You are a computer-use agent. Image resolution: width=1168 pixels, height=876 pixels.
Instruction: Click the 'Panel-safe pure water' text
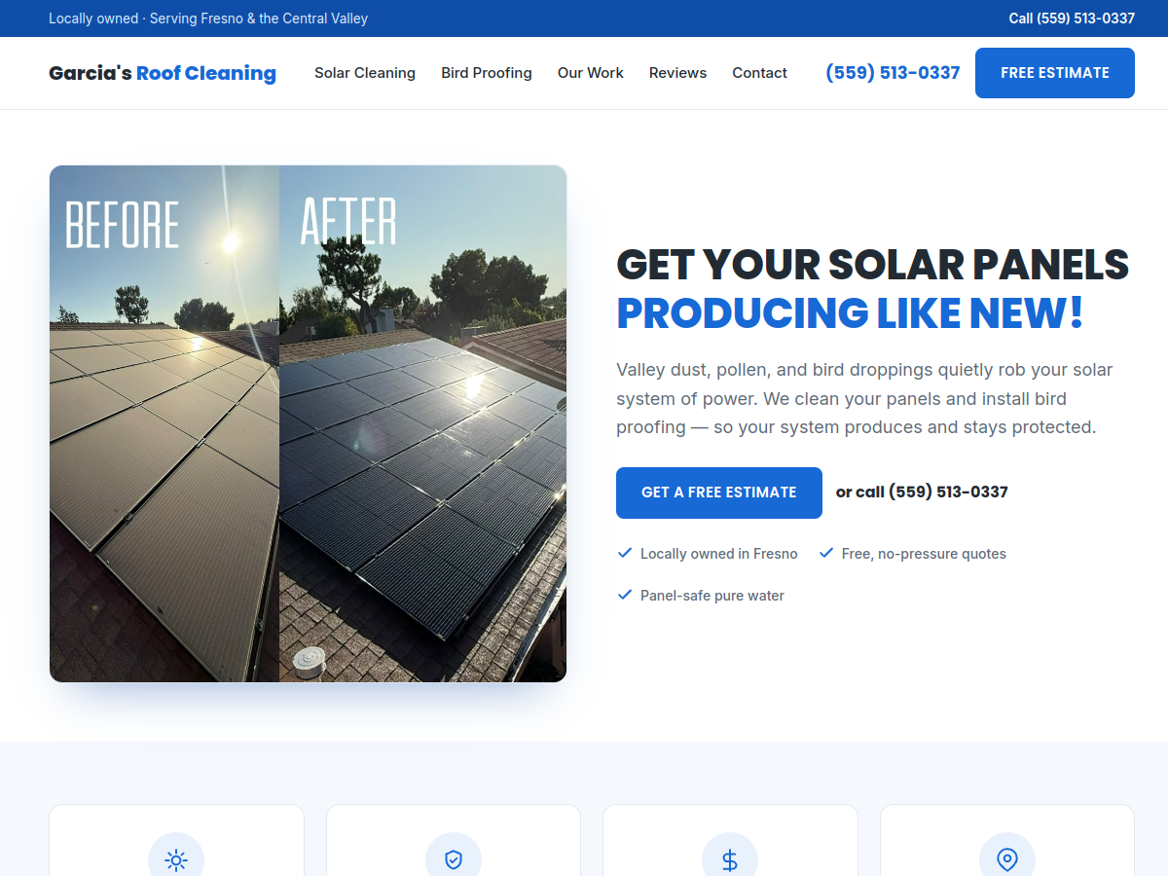point(712,596)
